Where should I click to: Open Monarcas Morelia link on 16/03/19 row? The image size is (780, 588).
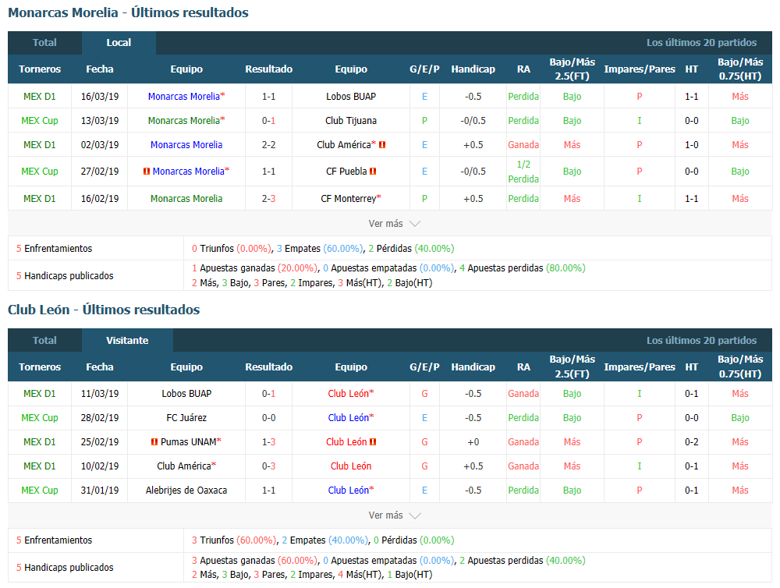[183, 97]
